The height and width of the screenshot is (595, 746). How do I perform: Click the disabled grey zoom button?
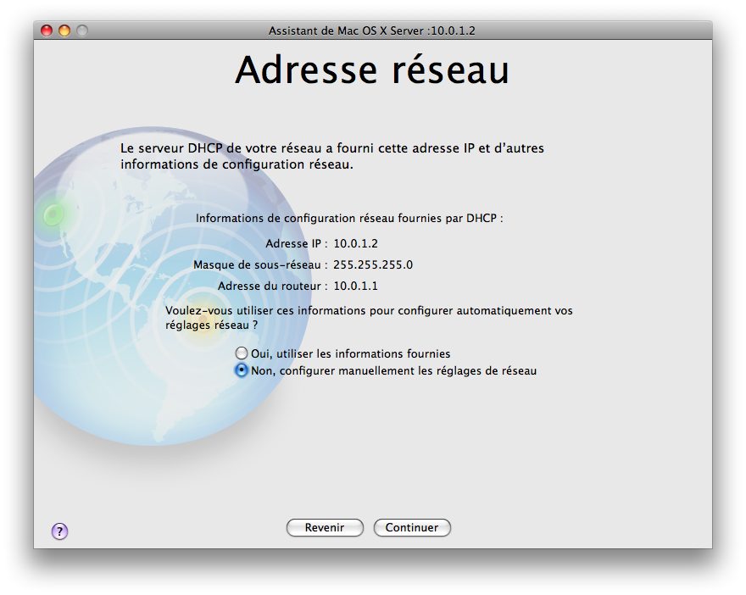[x=82, y=31]
